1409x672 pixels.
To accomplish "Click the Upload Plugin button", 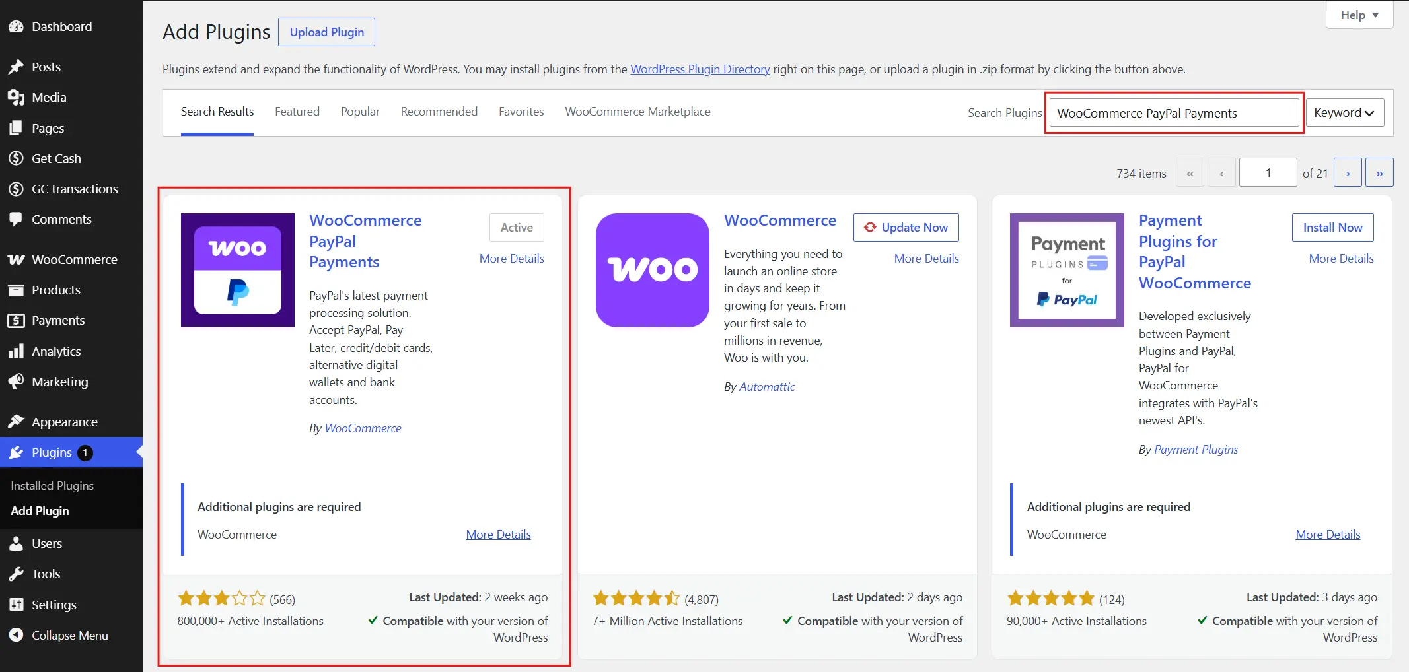I will tap(326, 32).
